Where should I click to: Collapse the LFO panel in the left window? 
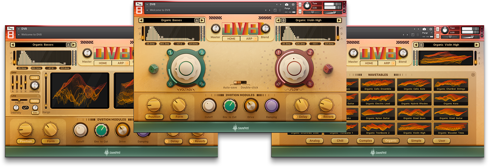coord(37,96)
